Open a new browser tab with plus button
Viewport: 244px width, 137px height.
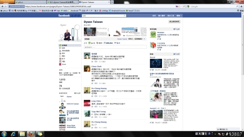[x=112, y=2]
